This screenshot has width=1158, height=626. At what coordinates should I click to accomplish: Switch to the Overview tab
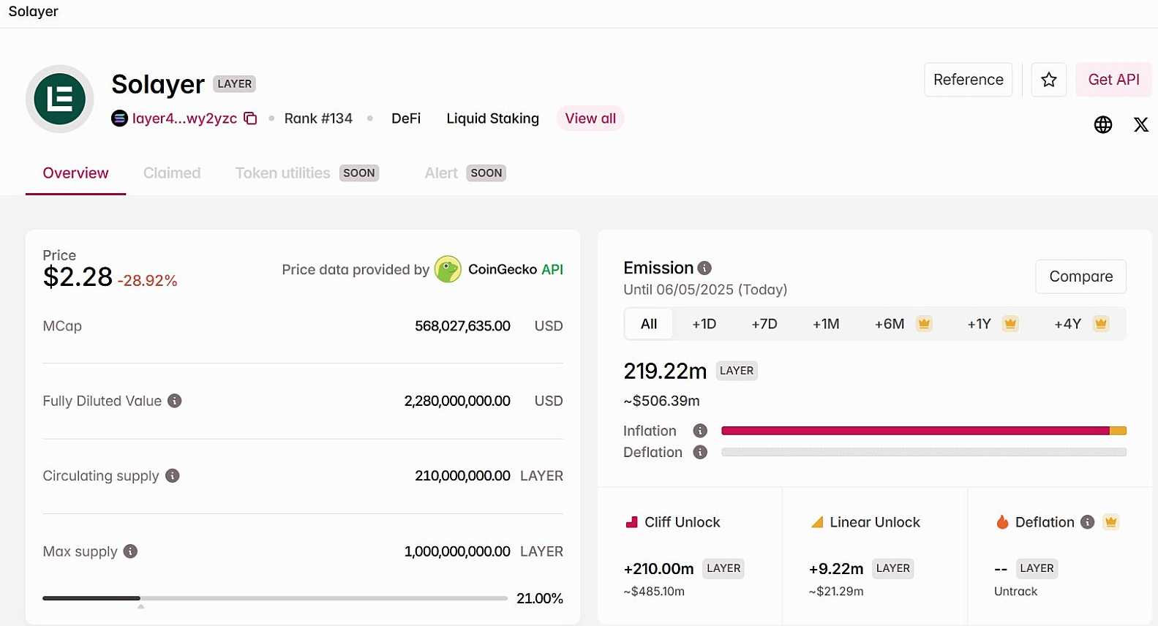point(75,173)
